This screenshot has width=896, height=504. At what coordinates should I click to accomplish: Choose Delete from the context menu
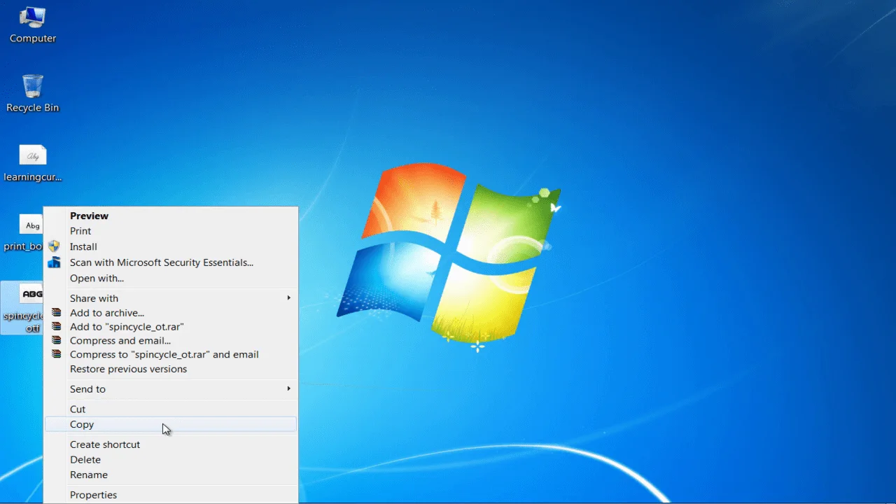click(x=171, y=460)
